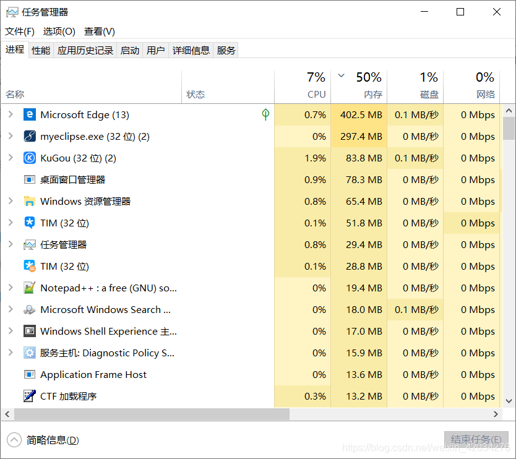The width and height of the screenshot is (516, 459).
Task: Switch to the 详细信息 tab
Action: coord(191,50)
